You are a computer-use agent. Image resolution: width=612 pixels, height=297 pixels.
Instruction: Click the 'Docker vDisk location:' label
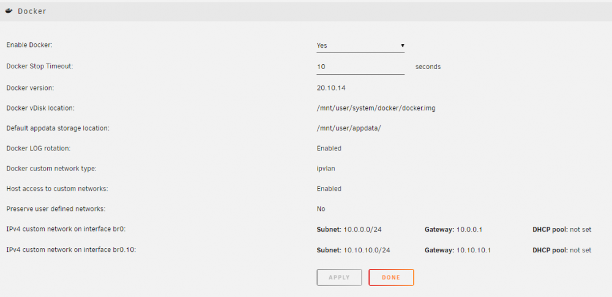click(x=40, y=108)
